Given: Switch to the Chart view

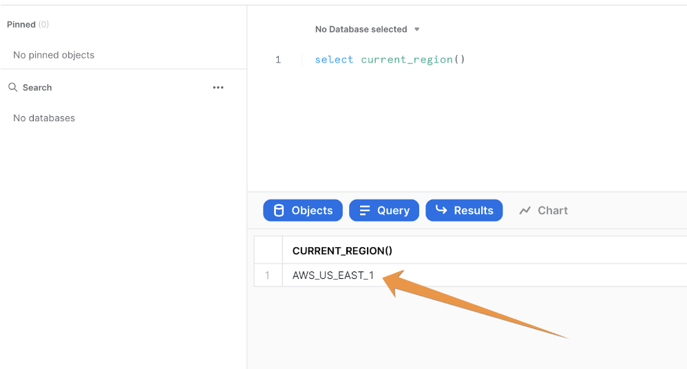Looking at the screenshot, I should [x=543, y=211].
